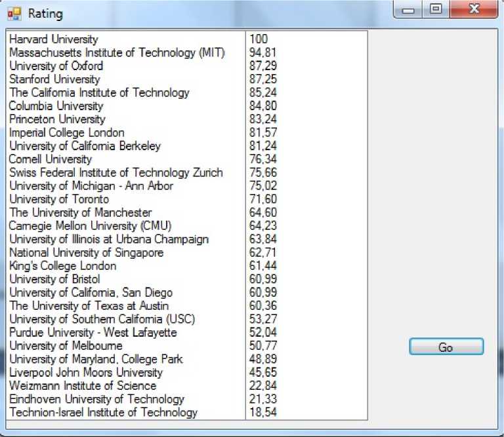Click the rating value 63,84
Viewport: 504px width, 437px height.
[263, 239]
